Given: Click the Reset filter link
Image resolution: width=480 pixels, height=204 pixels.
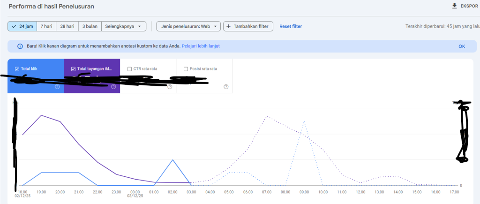Looking at the screenshot, I should click(x=291, y=26).
